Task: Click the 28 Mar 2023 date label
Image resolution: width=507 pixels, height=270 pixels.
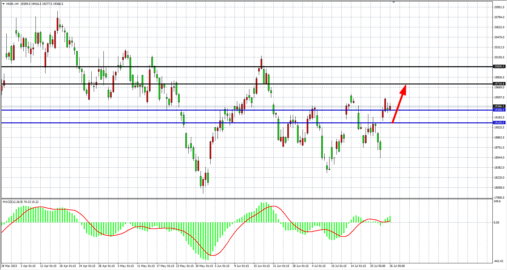Action: point(9,266)
